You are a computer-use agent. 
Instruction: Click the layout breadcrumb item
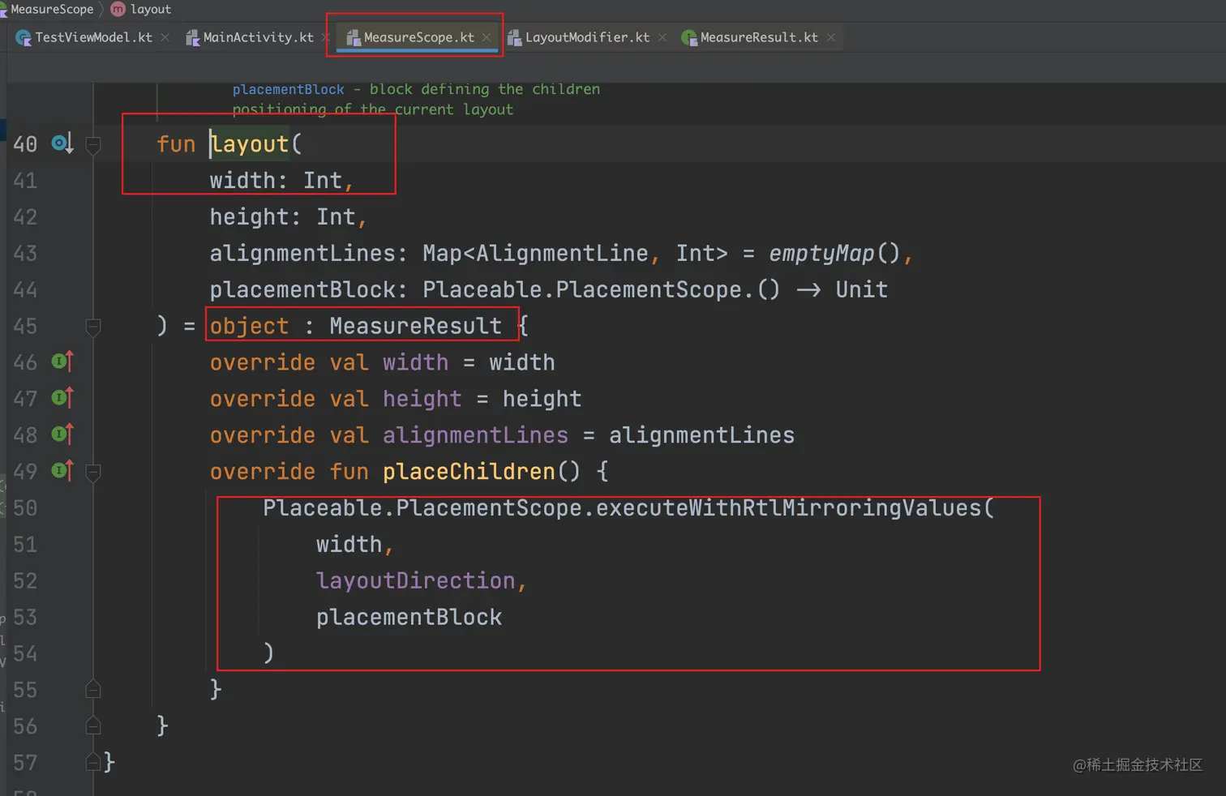coord(151,9)
